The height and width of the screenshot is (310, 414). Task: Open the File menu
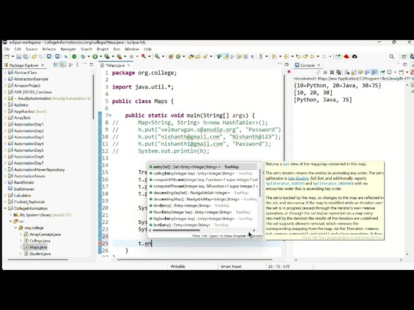[x=7, y=49]
